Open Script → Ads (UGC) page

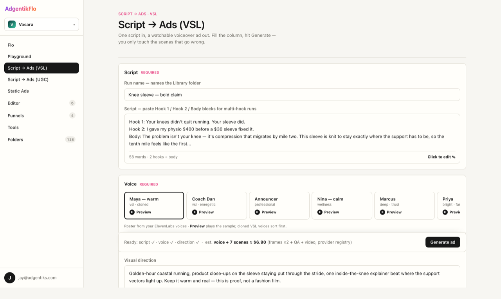click(x=41, y=79)
